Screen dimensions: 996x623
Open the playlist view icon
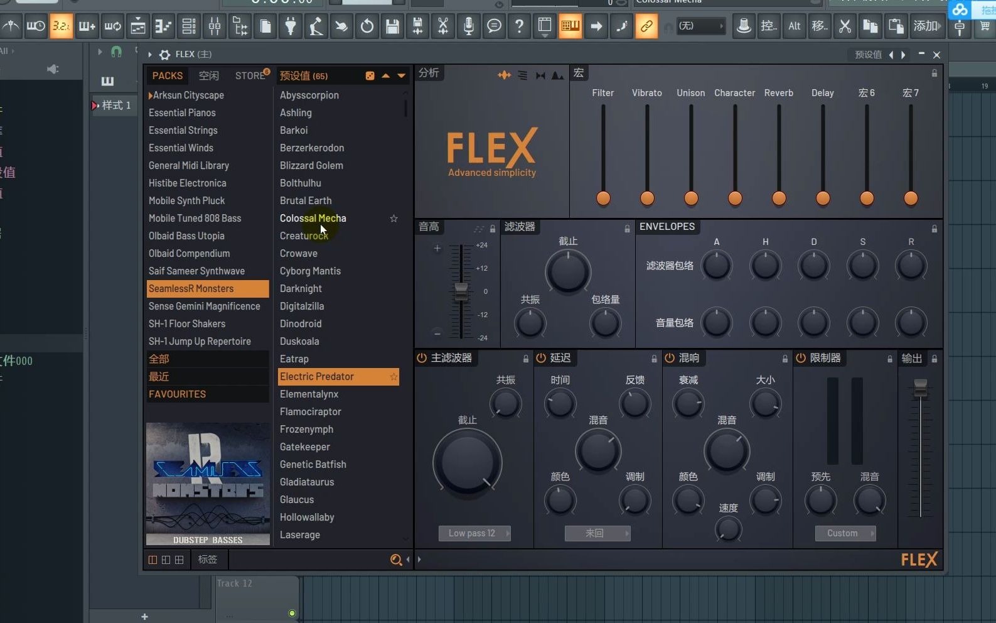pos(137,26)
